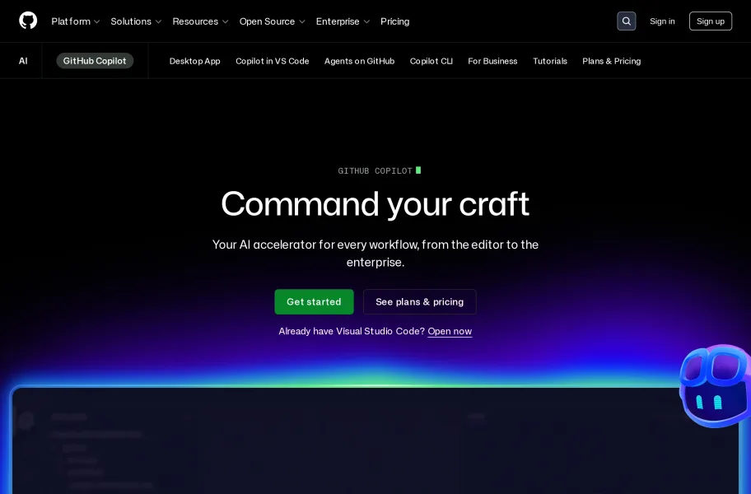Click the GitHub Octocat logo
The height and width of the screenshot is (494, 751).
(x=28, y=21)
